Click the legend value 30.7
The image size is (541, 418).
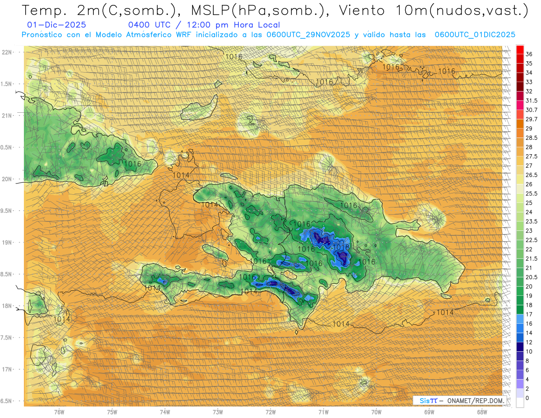[x=531, y=110]
